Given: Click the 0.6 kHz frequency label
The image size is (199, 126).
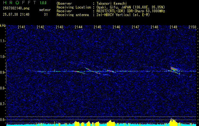Looking at the screenshot, I should tap(3, 120).
